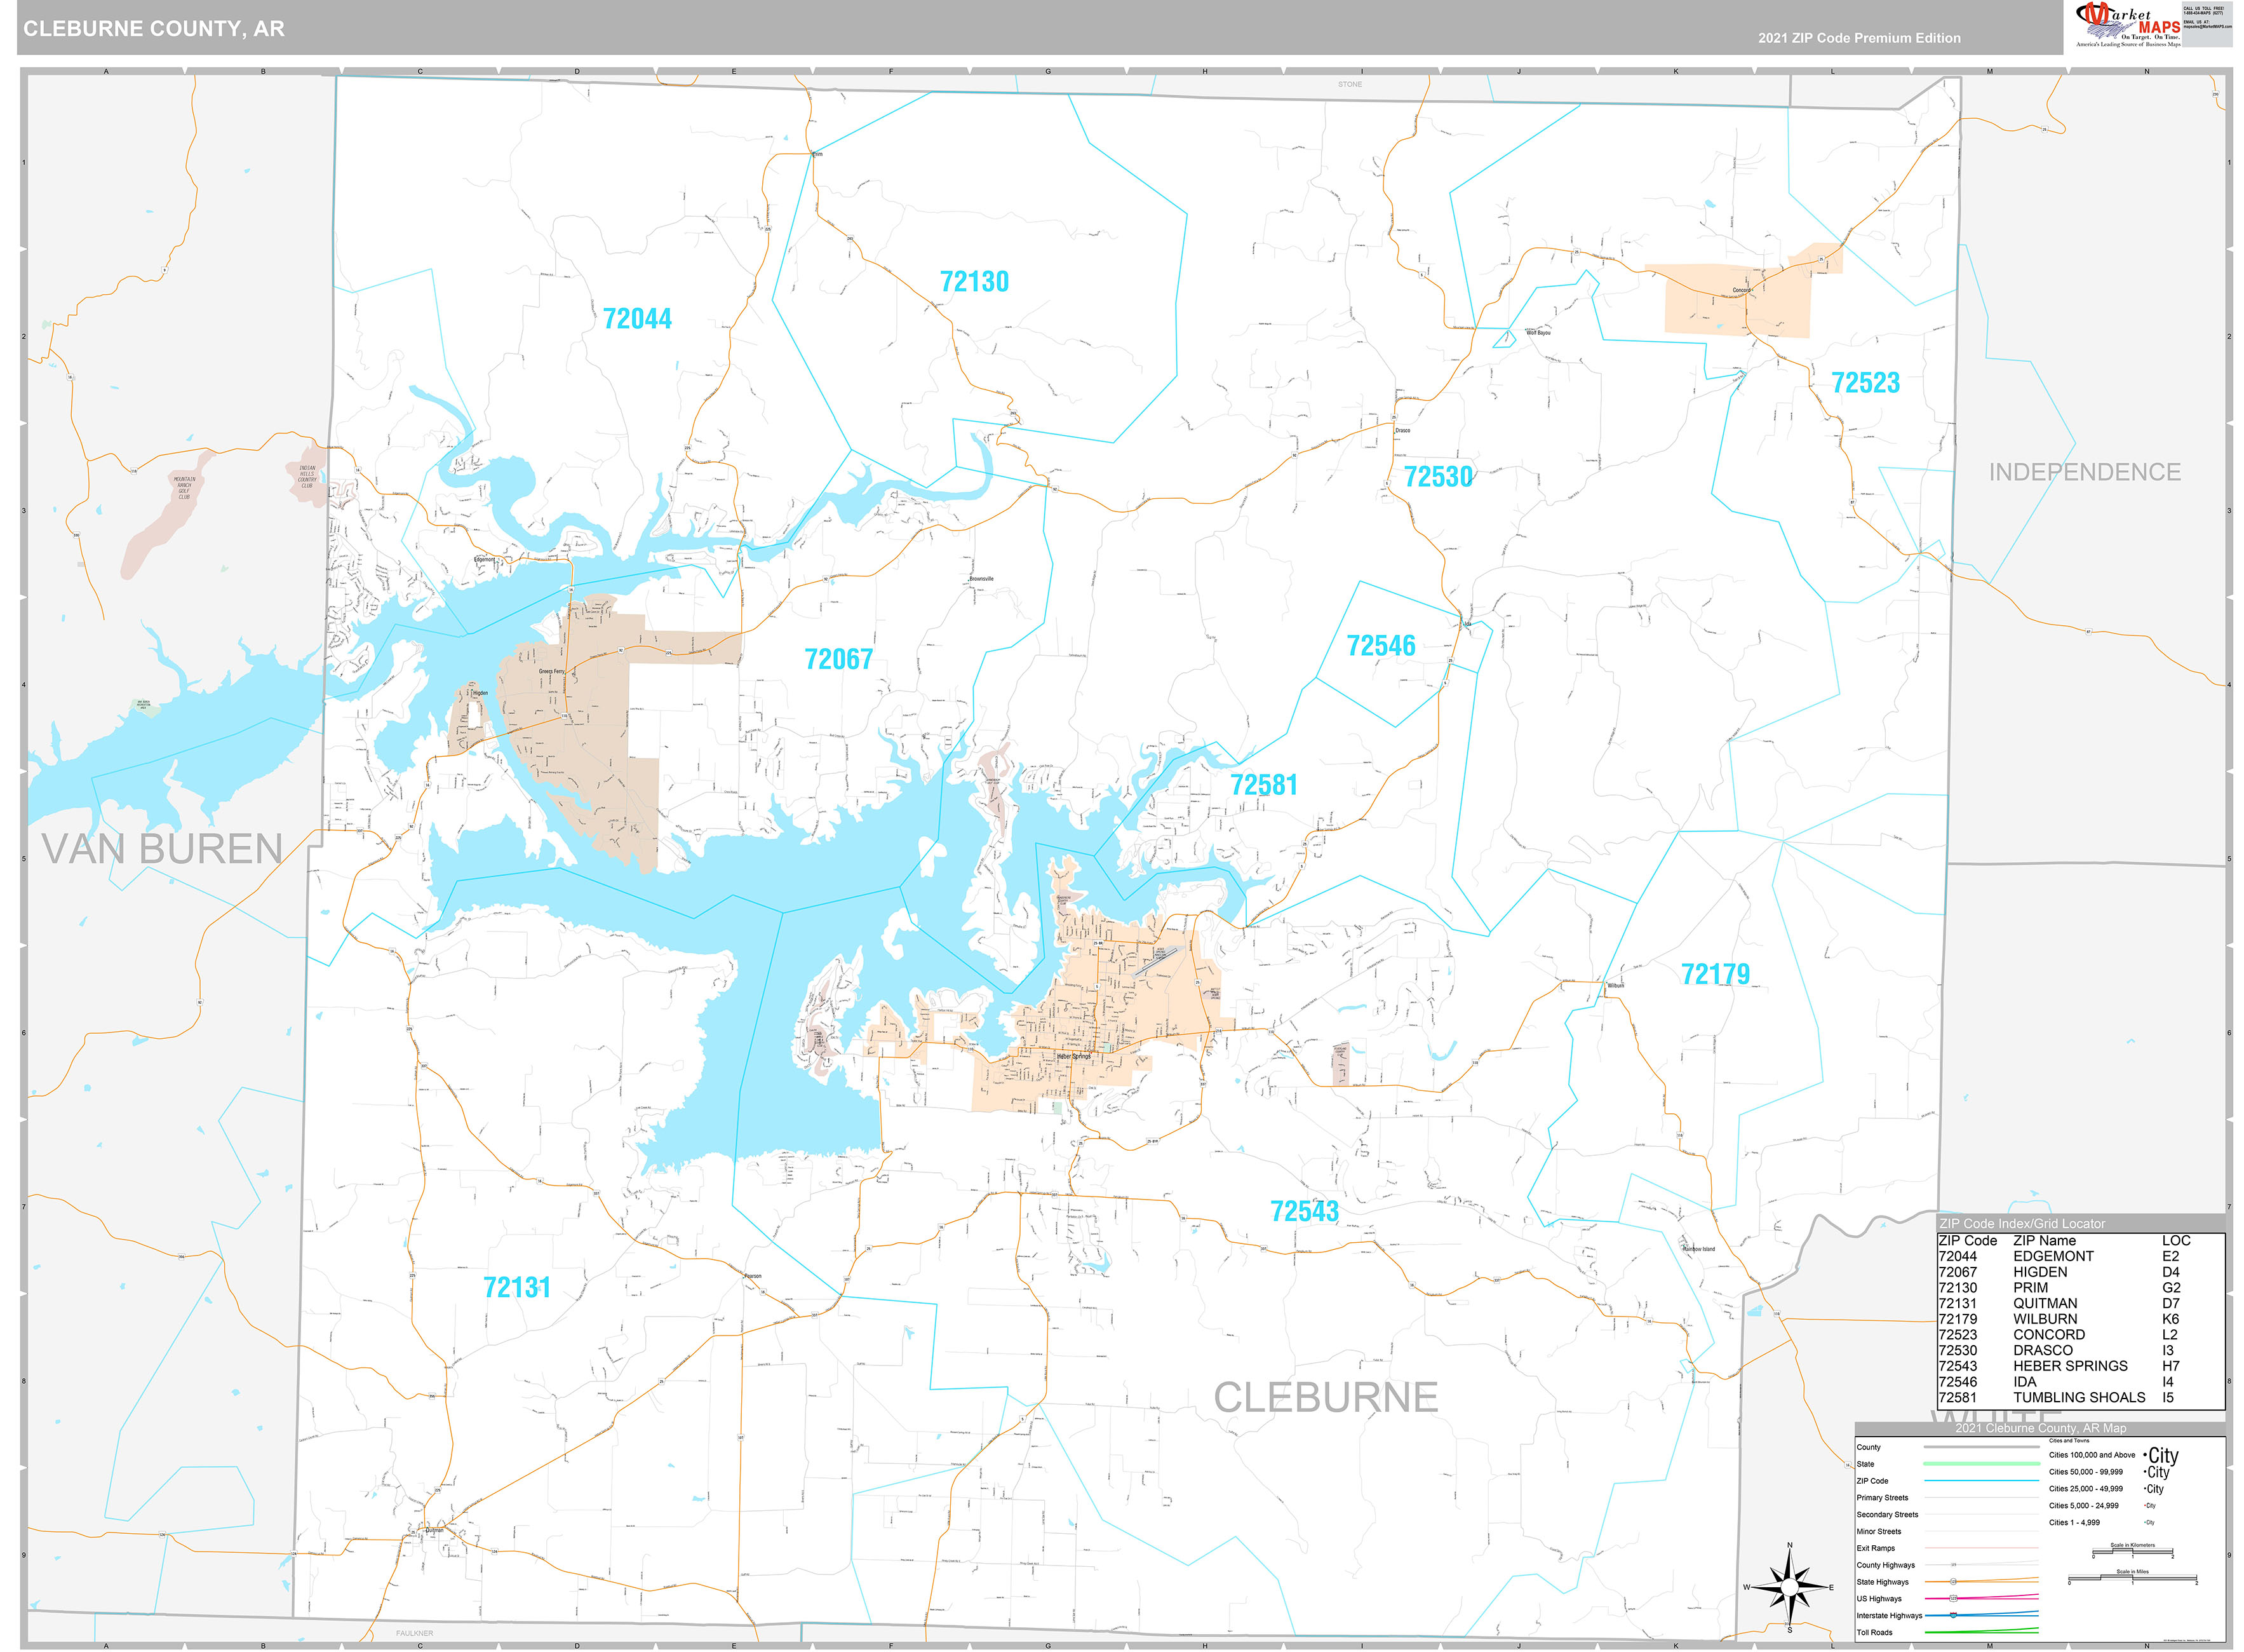Click TUMBLING SHOALS in the ZIP index
The image size is (2244, 1652).
(2079, 1398)
